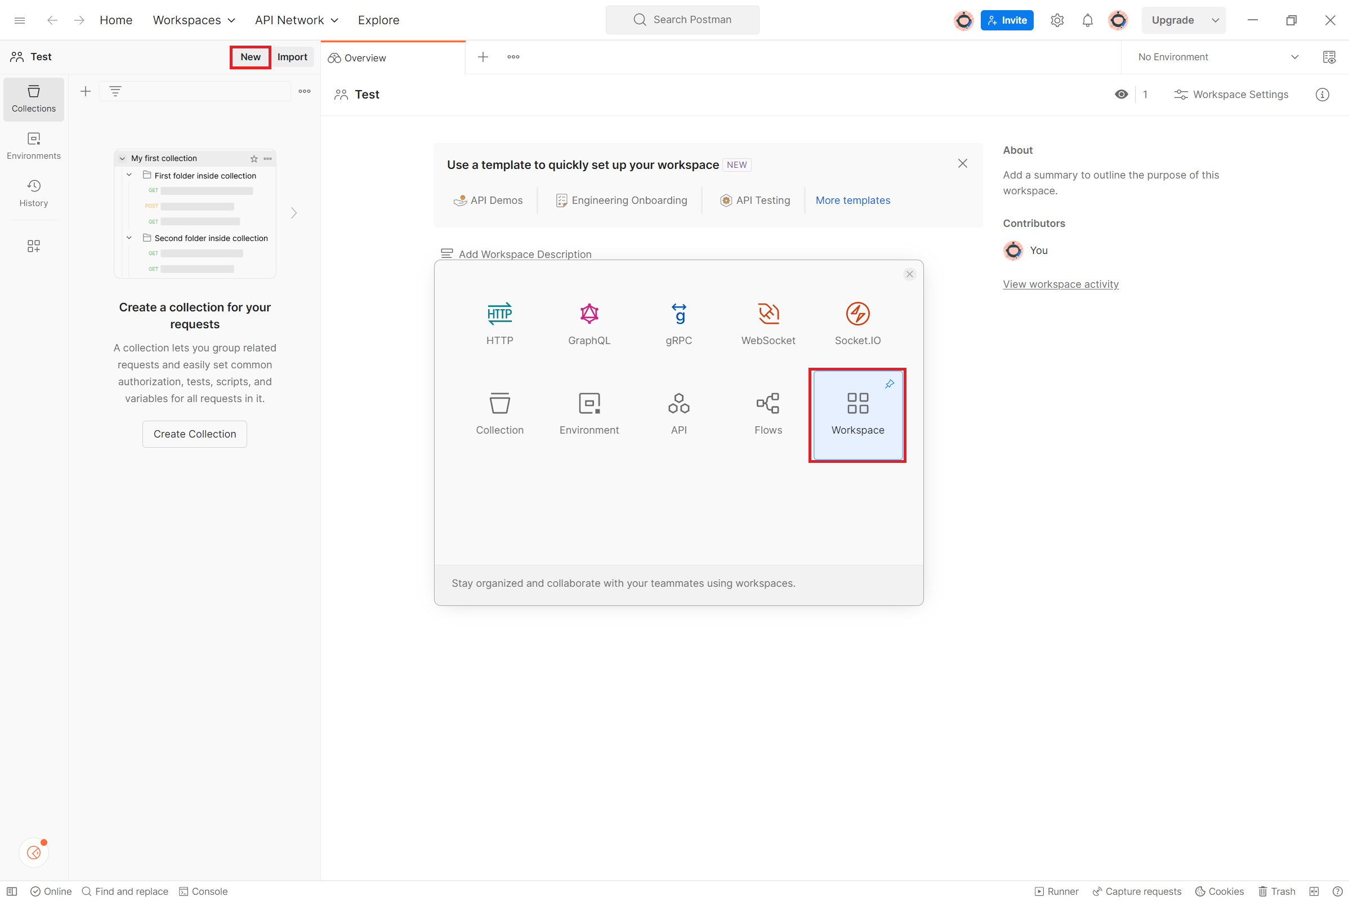Close the Create New dialog

tap(909, 274)
